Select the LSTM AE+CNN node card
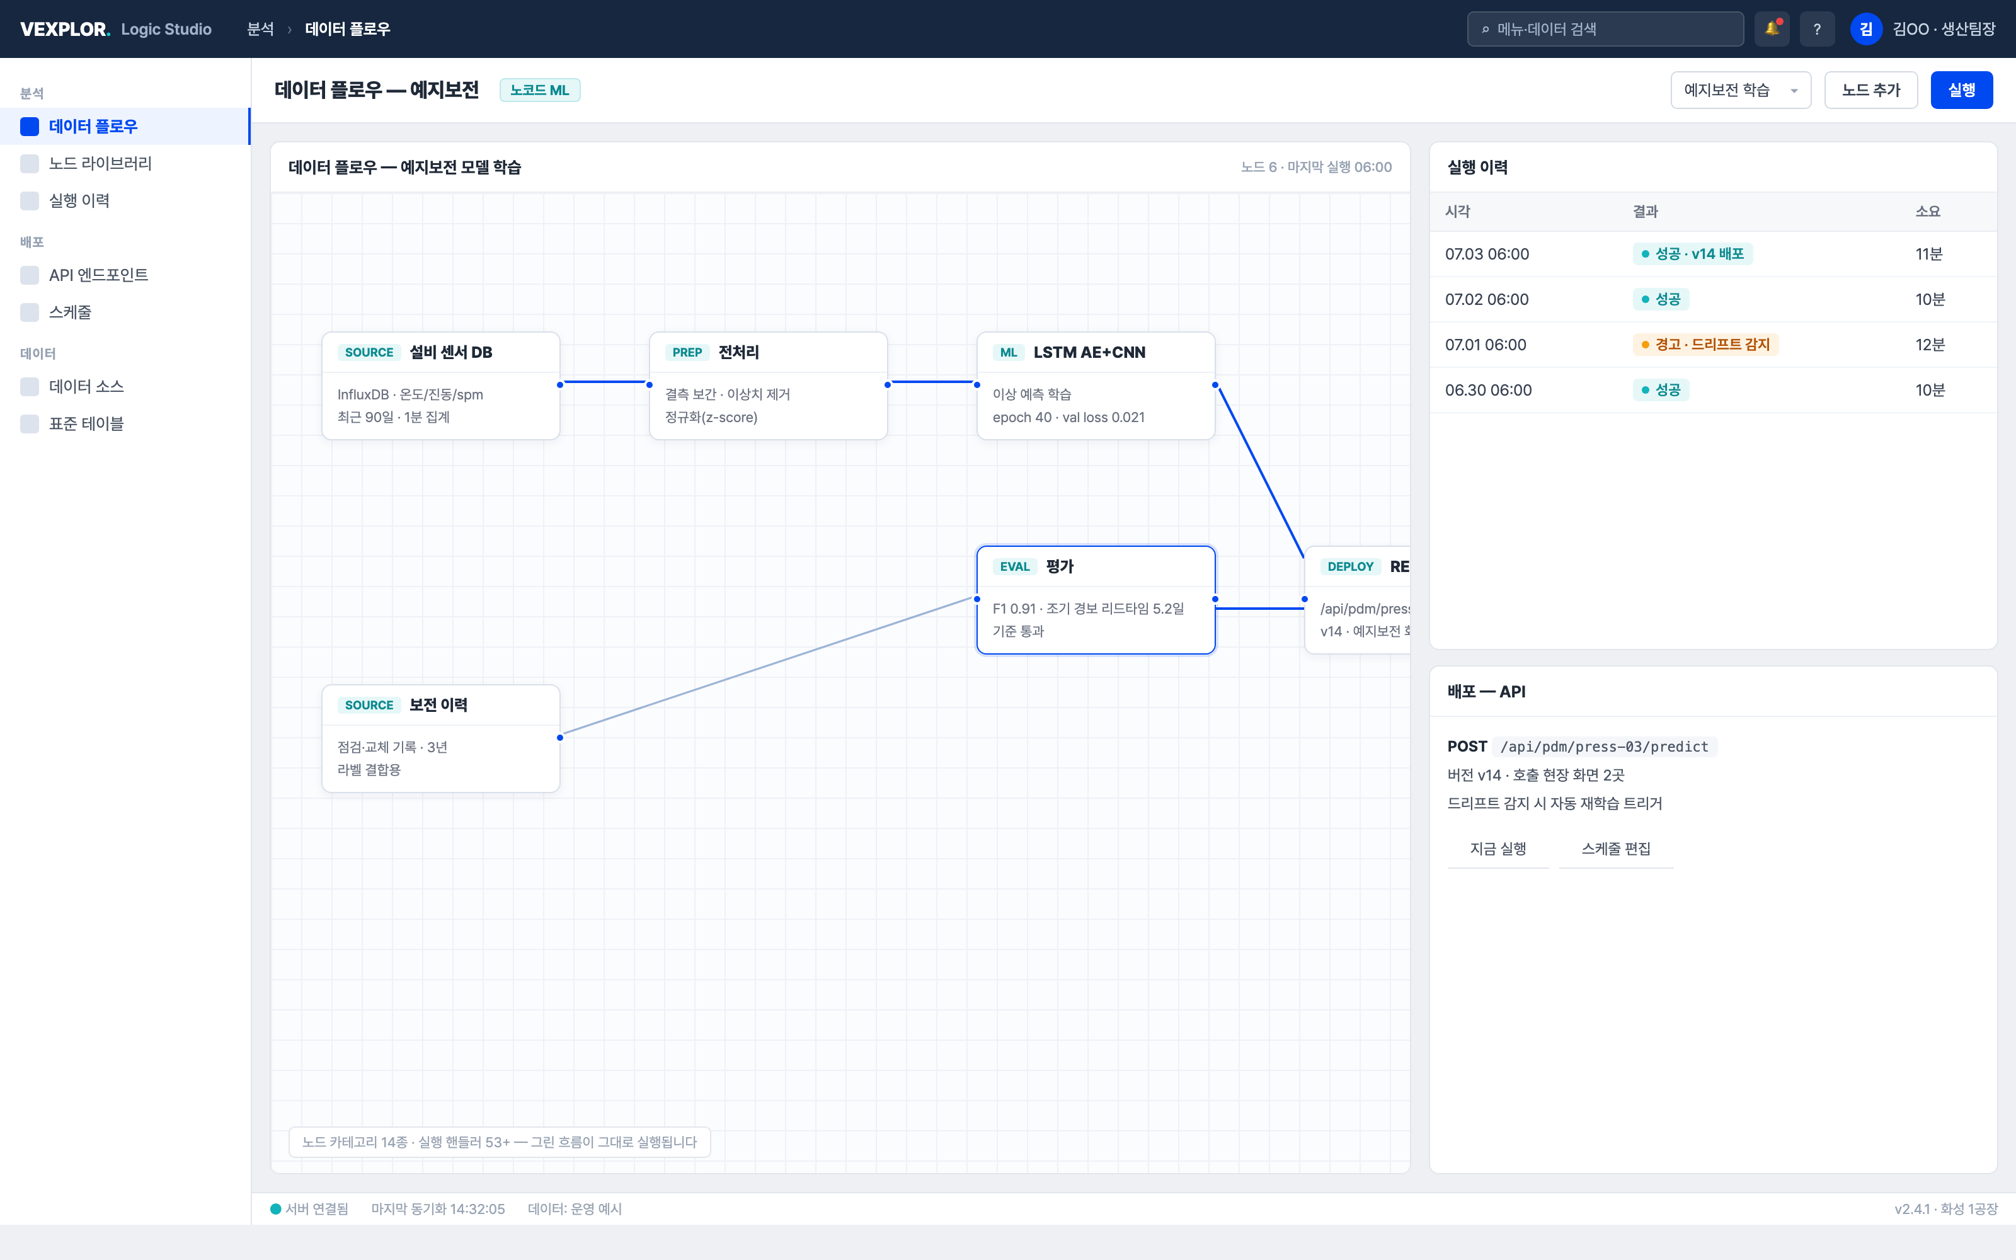Screen dimensions: 2016x1260 (x=1096, y=386)
